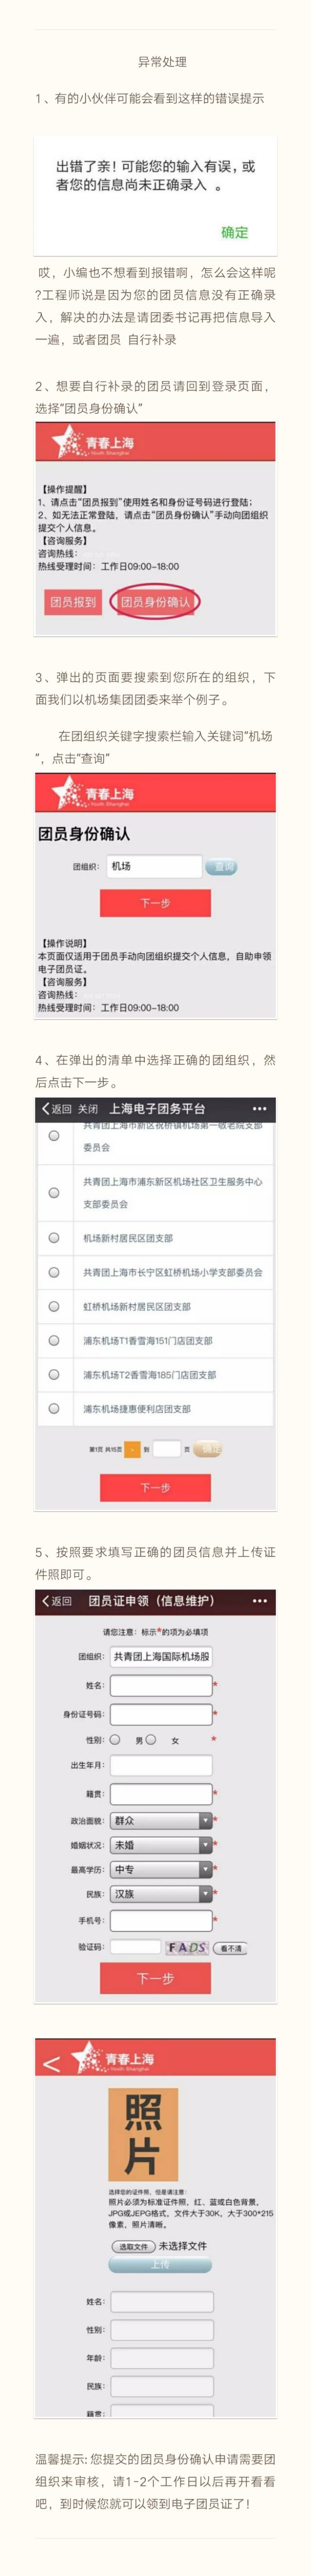Click the circled 团员身份确认 button

coord(155,602)
